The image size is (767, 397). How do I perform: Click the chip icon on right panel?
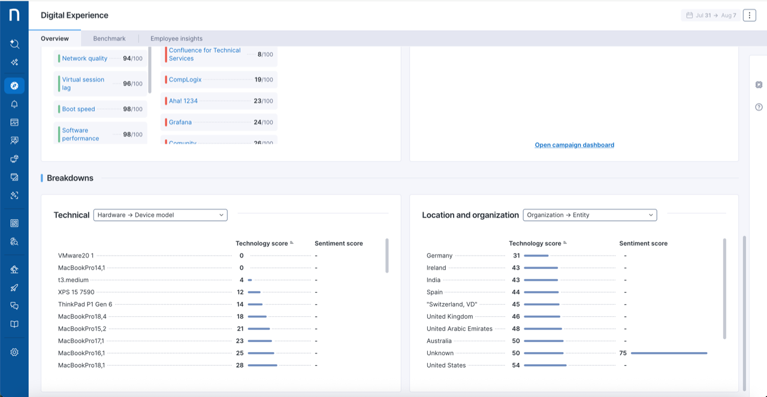click(759, 85)
